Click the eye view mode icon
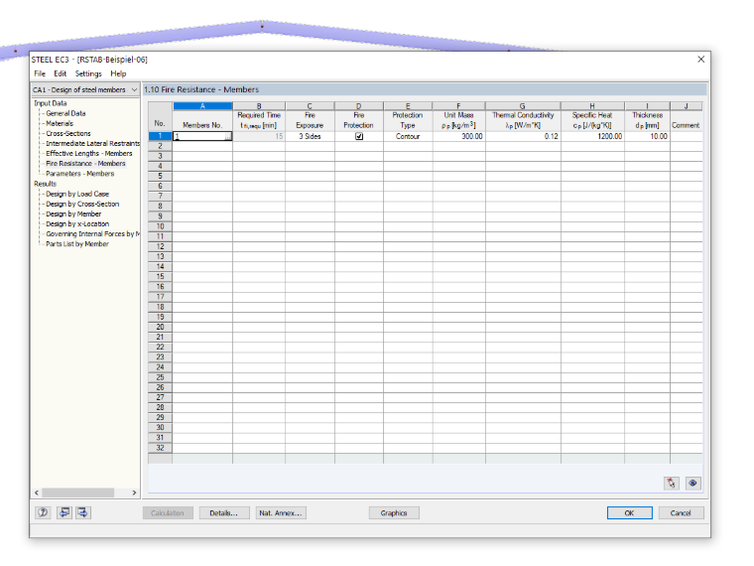Screen dimensions: 754x566 (692, 484)
